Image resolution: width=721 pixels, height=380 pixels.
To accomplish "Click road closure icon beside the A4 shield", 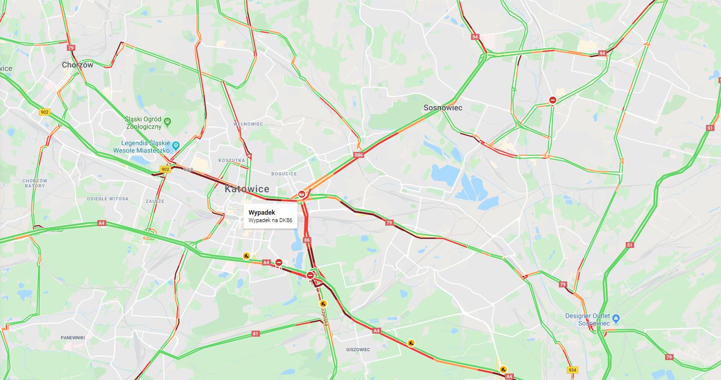I will click(279, 262).
